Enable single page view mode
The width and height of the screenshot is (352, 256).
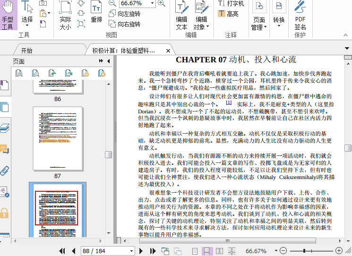tap(195, 251)
